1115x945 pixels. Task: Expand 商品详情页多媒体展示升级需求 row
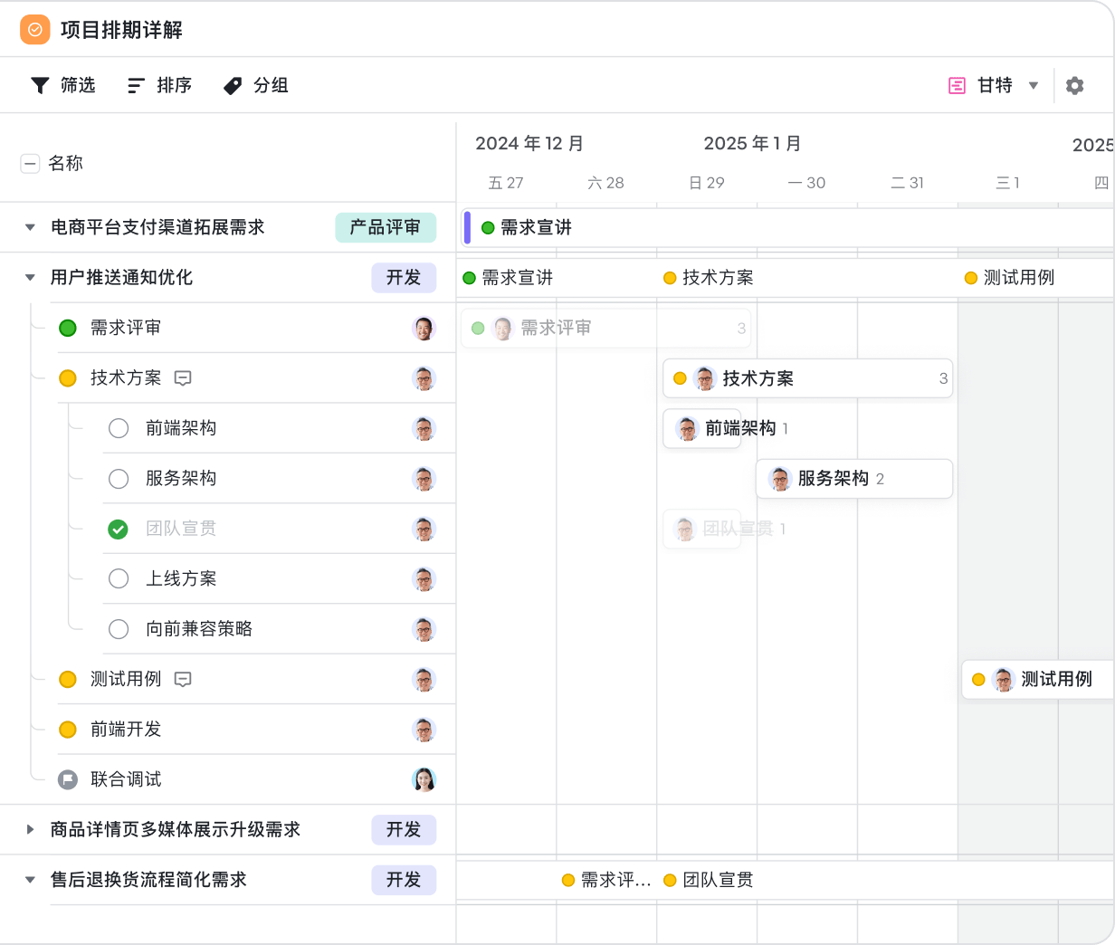[x=30, y=830]
